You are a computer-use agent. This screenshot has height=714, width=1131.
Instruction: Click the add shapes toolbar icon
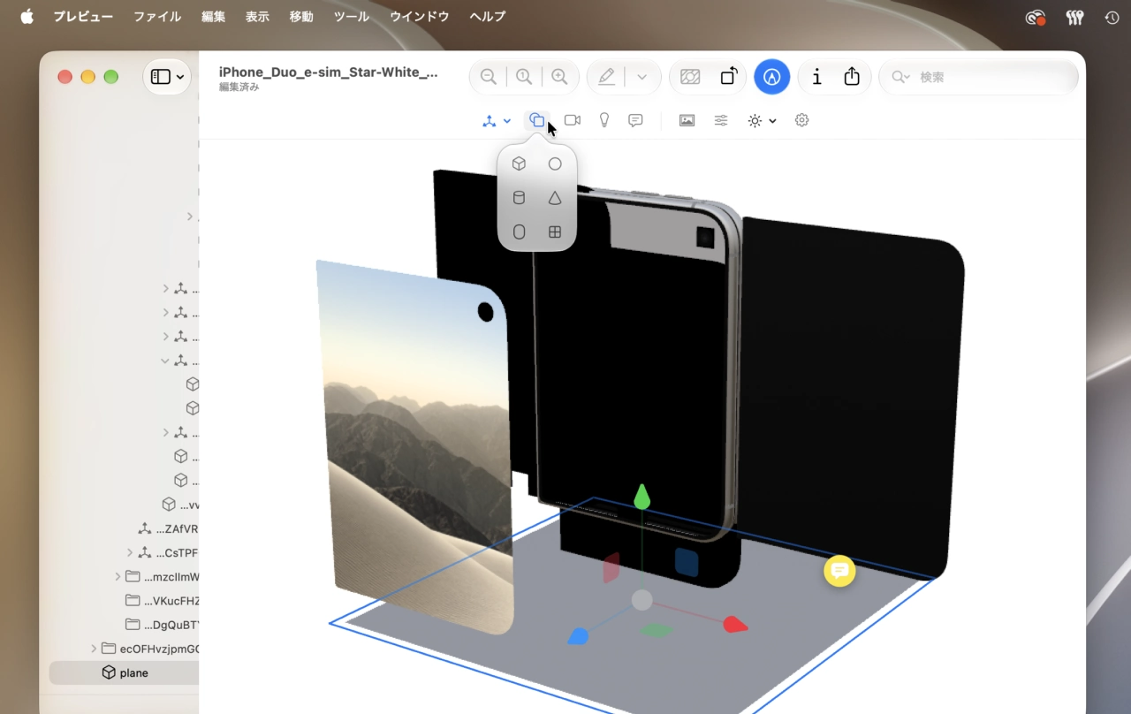click(x=536, y=120)
